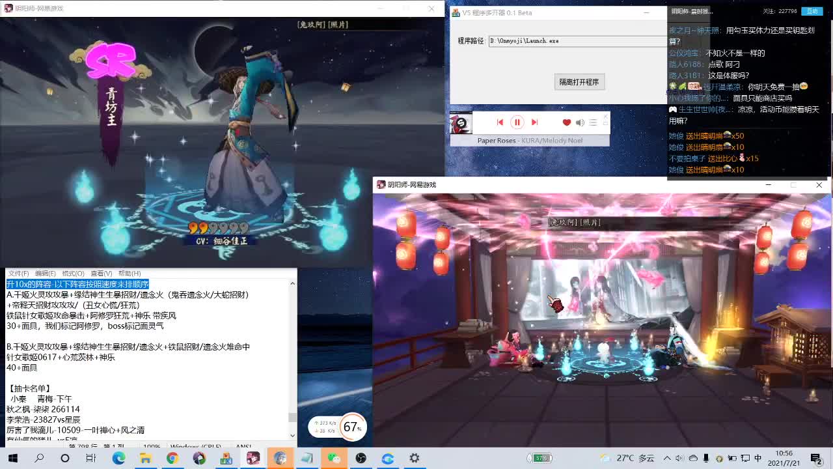Open the Windows Start menu
The height and width of the screenshot is (469, 833).
tap(13, 458)
